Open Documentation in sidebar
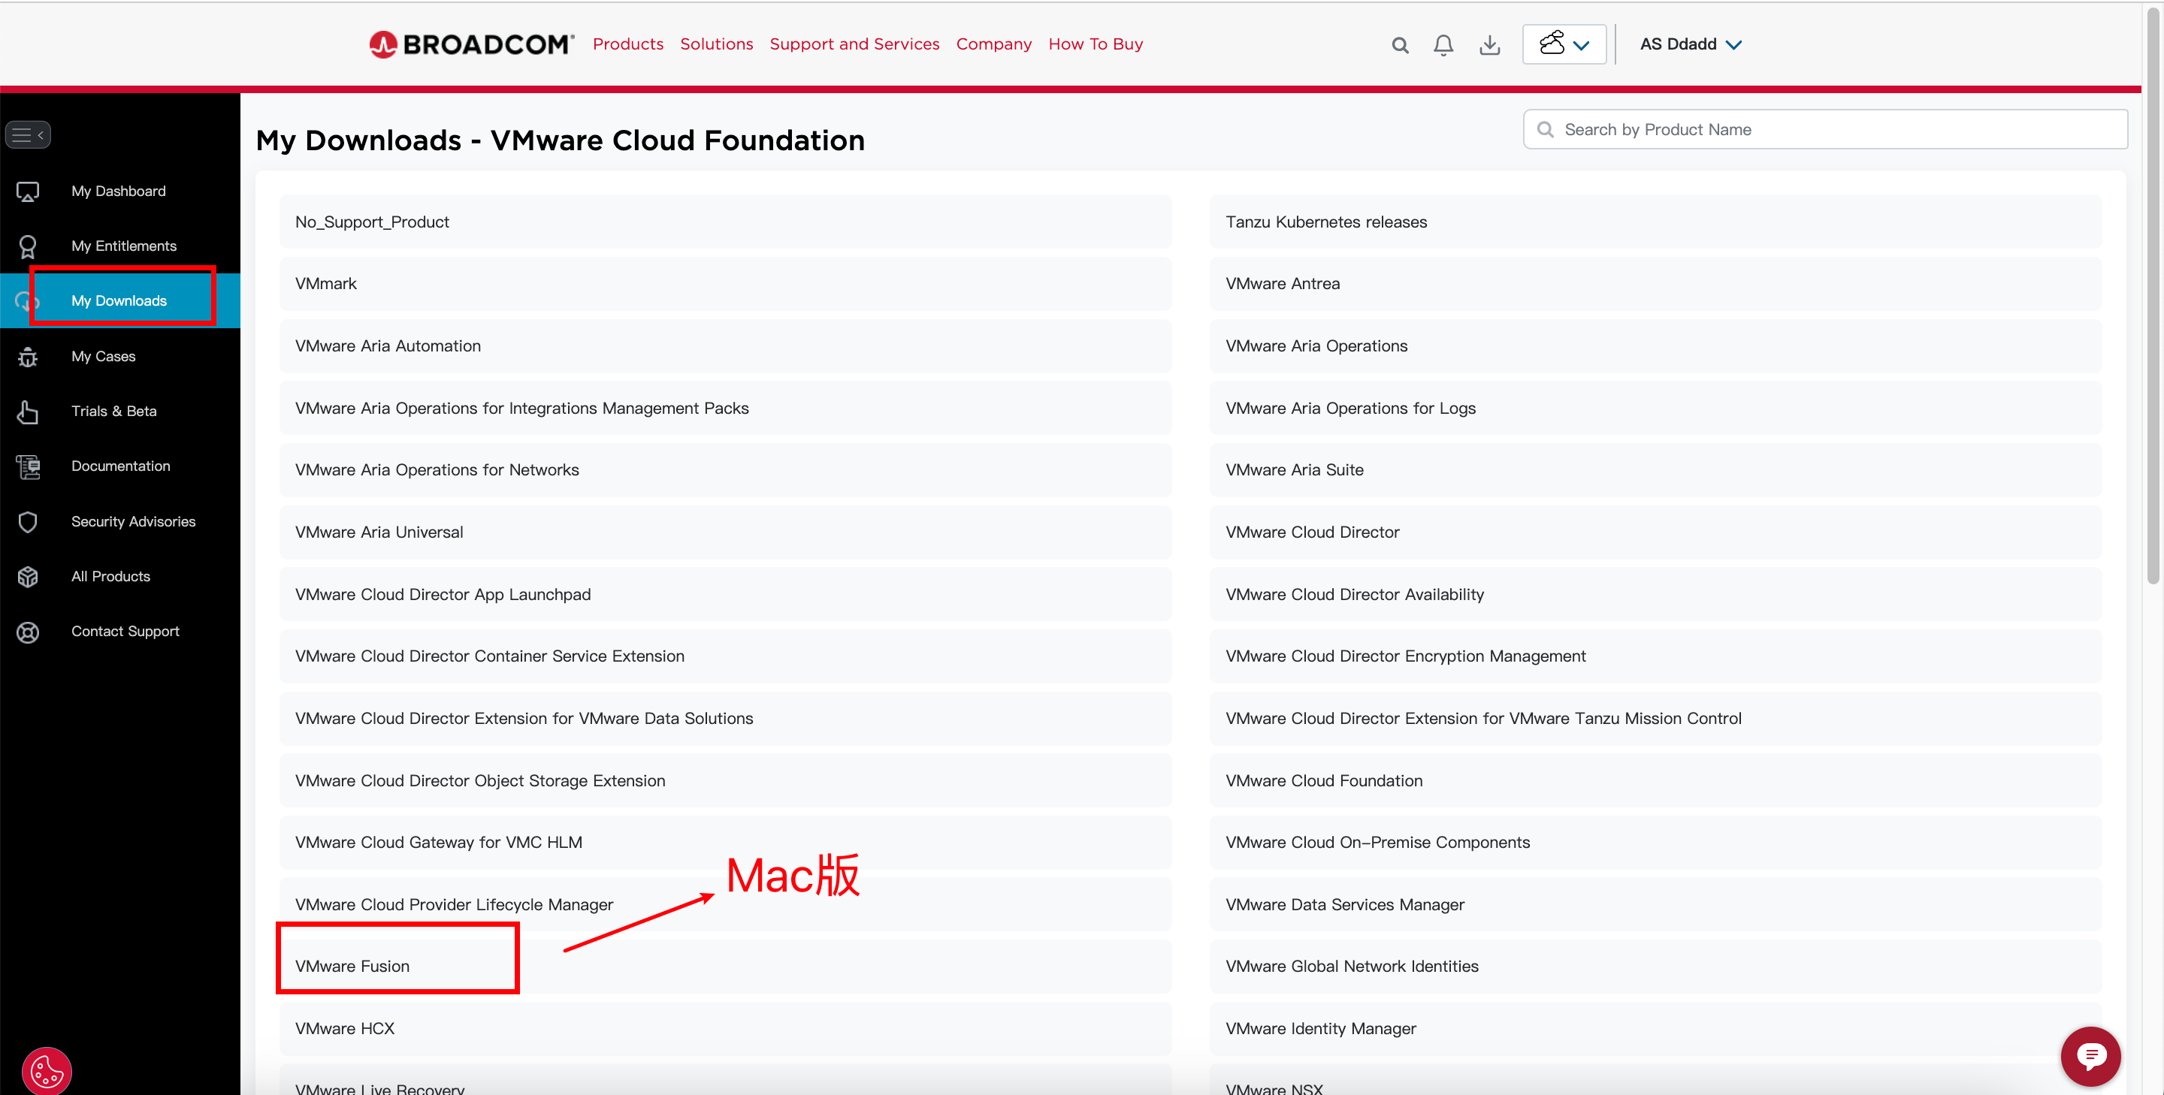Image resolution: width=2164 pixels, height=1095 pixels. point(120,466)
